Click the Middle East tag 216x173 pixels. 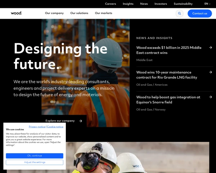point(144,60)
